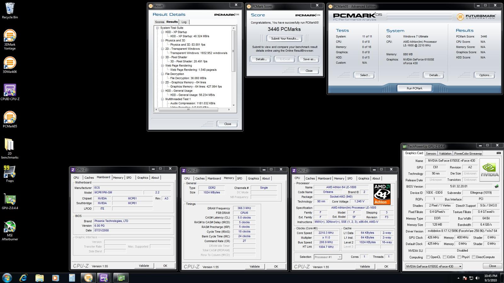Open the 3DMark06 desktop shortcut
Image resolution: width=504 pixels, height=283 pixels.
click(10, 65)
